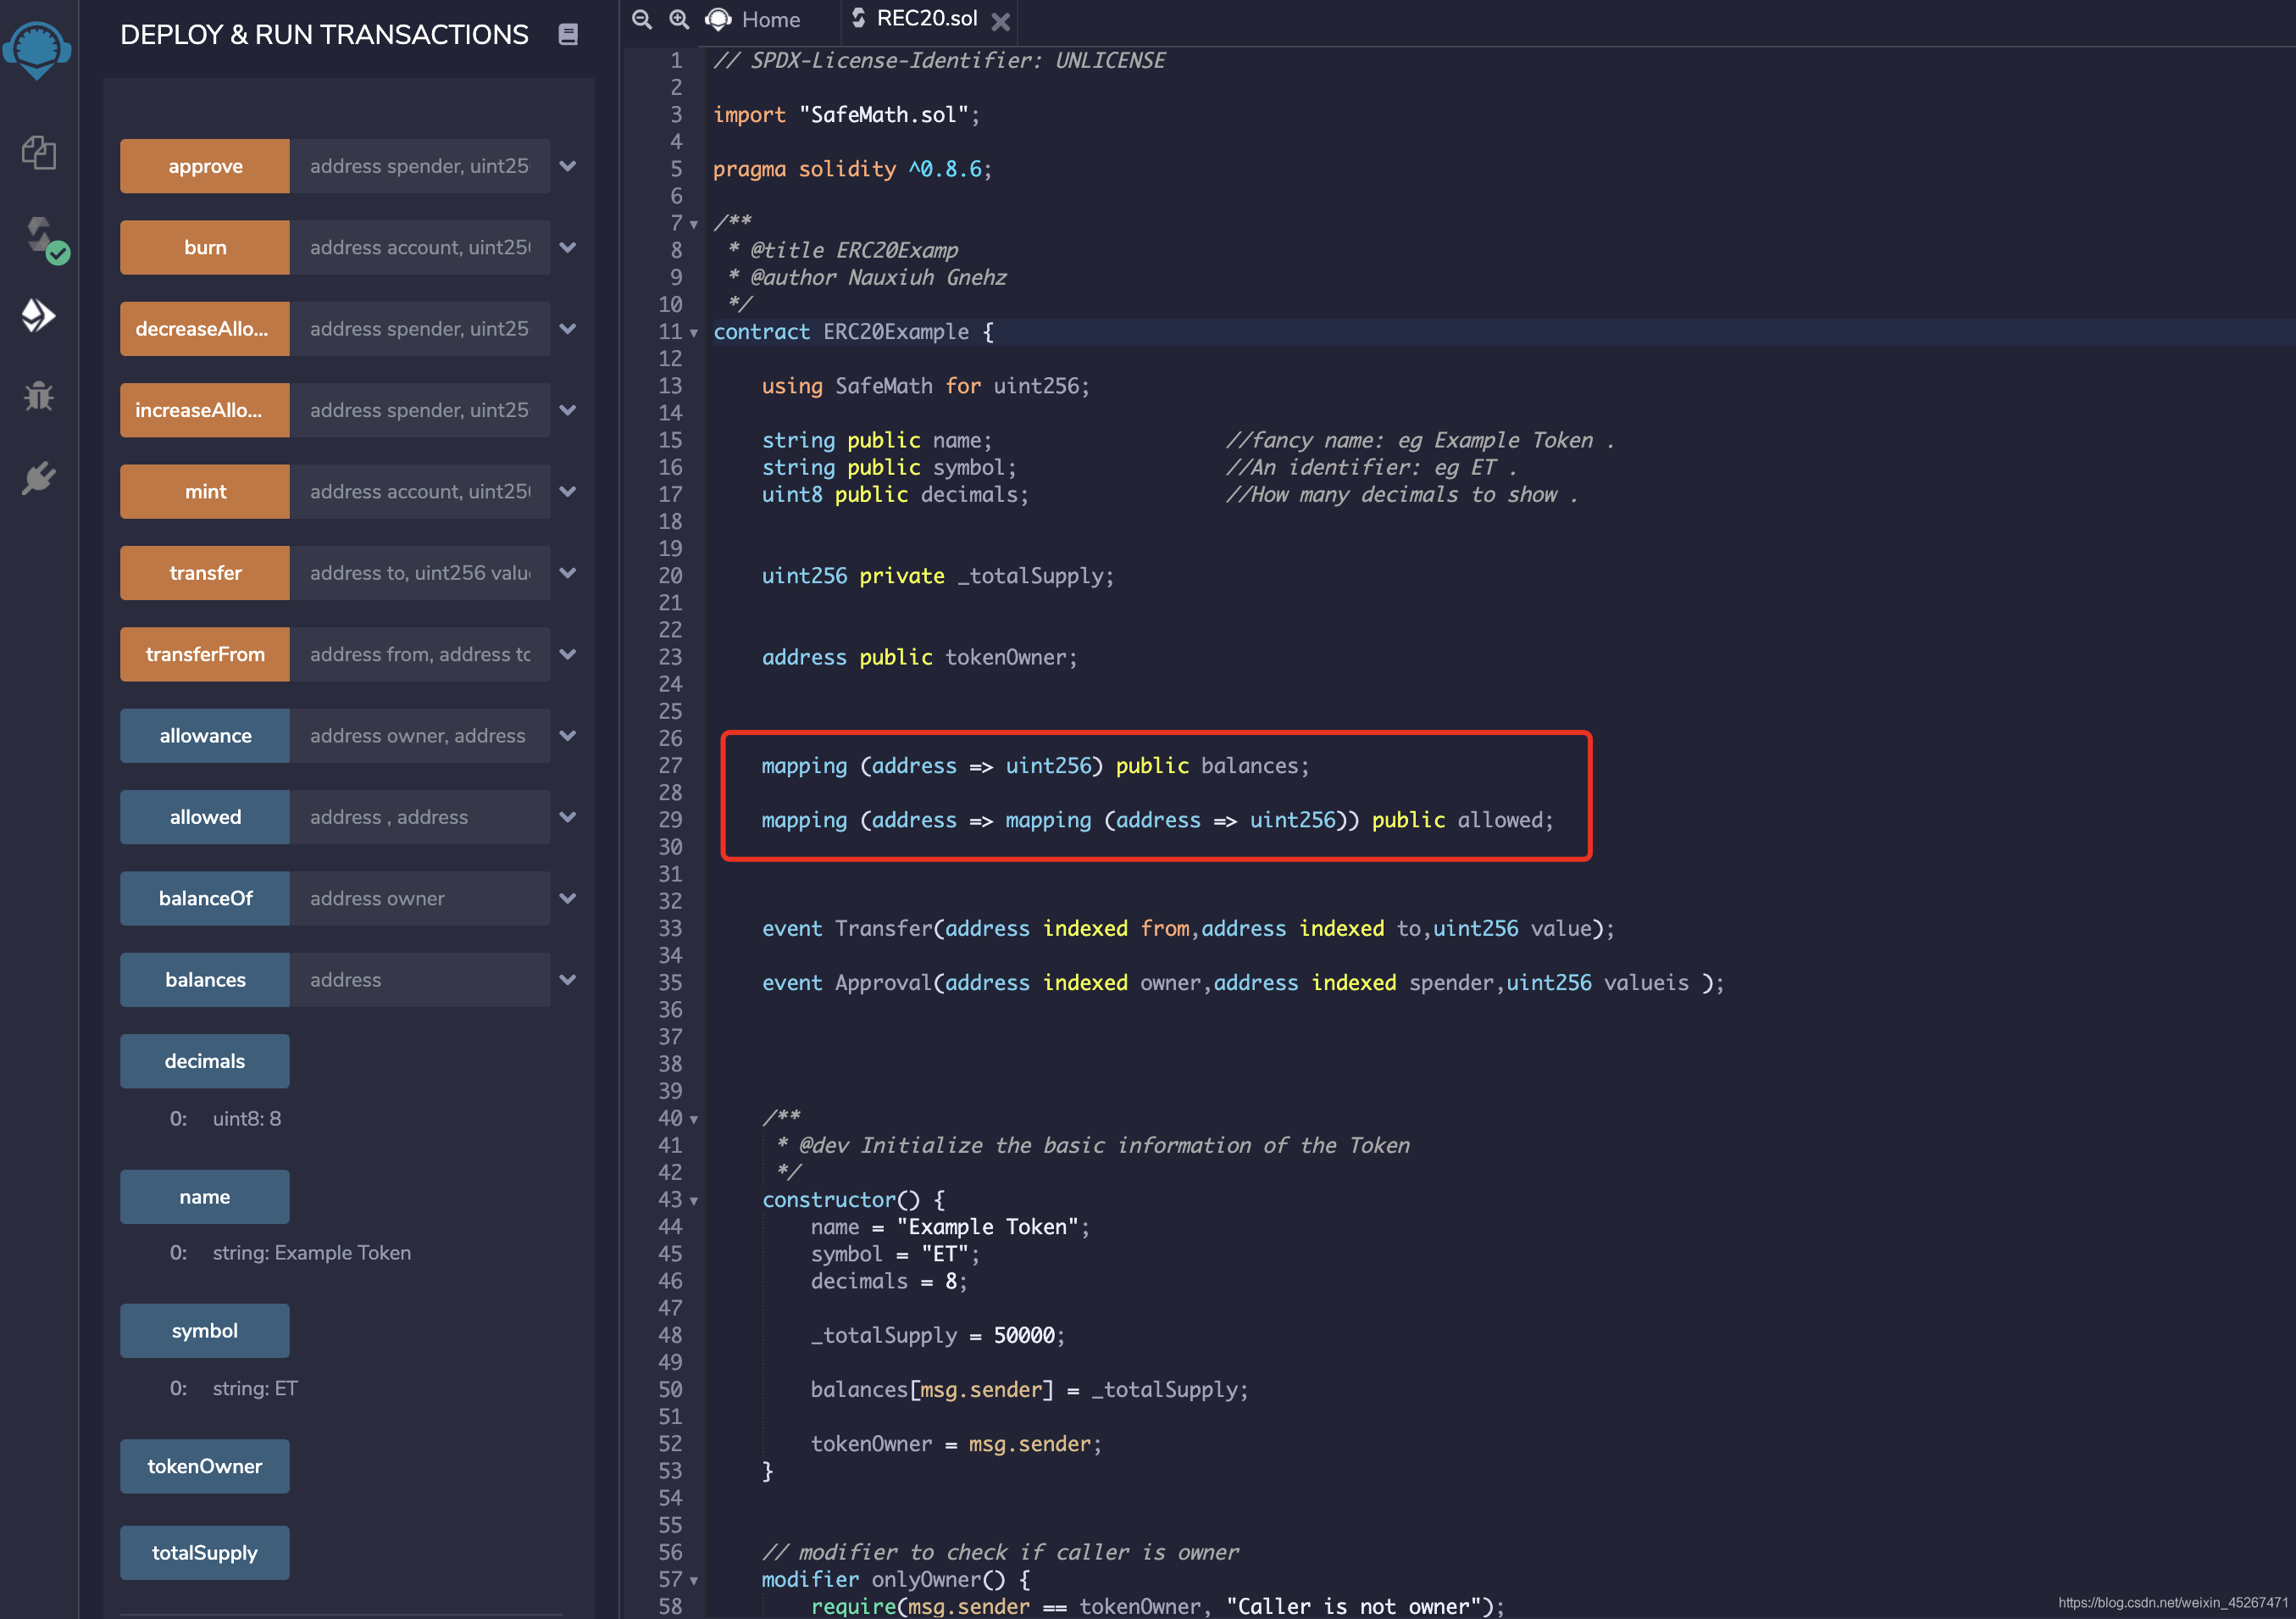Open the Debugger bug icon

[x=38, y=396]
